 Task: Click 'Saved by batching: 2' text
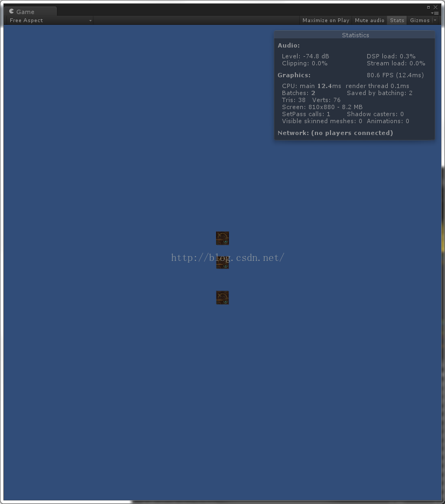coord(380,93)
